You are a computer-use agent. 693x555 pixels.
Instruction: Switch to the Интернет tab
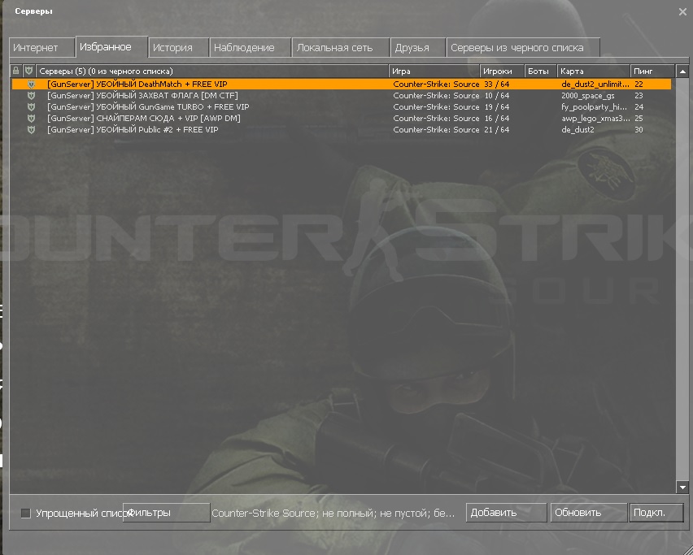point(41,48)
